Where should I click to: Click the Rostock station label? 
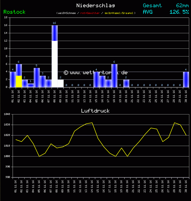coord(14,12)
